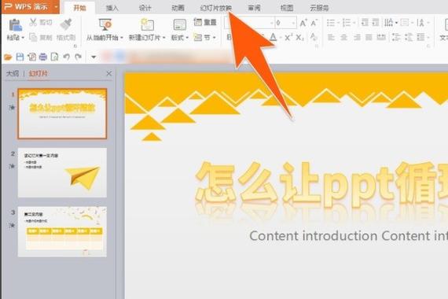This screenshot has height=299, width=448.
Task: Expand the Paste (粘贴) dropdown arrow
Action: tap(23, 38)
